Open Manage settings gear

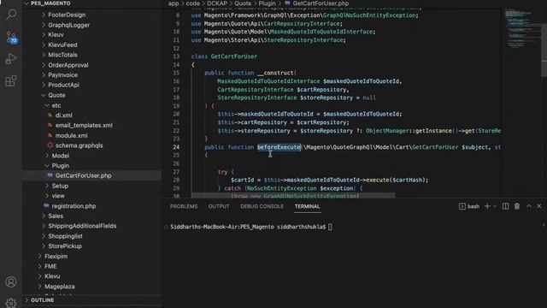11,303
